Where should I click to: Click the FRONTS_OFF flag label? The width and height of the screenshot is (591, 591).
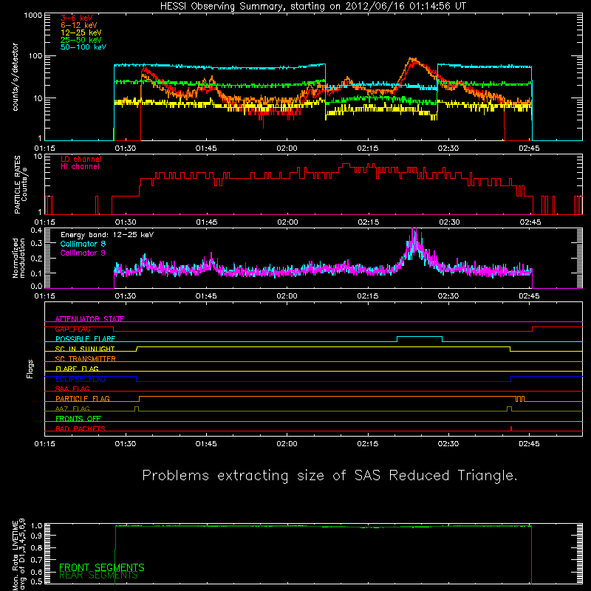tap(78, 419)
